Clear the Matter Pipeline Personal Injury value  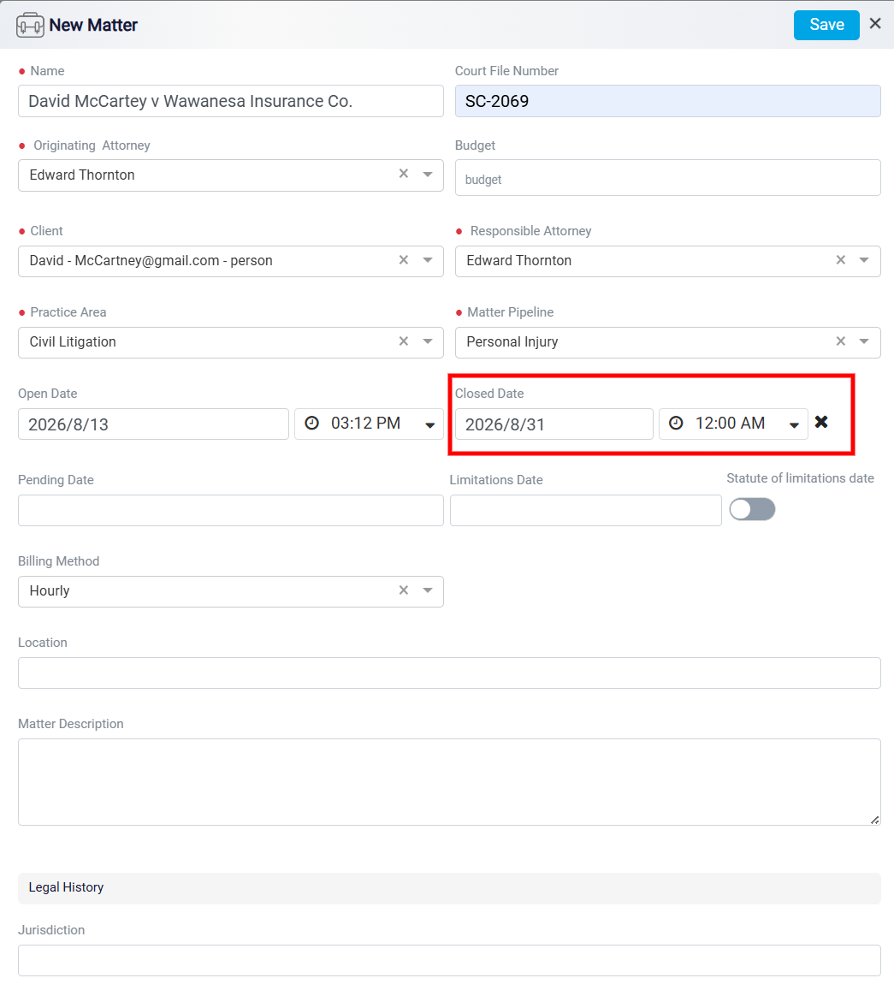(x=840, y=341)
